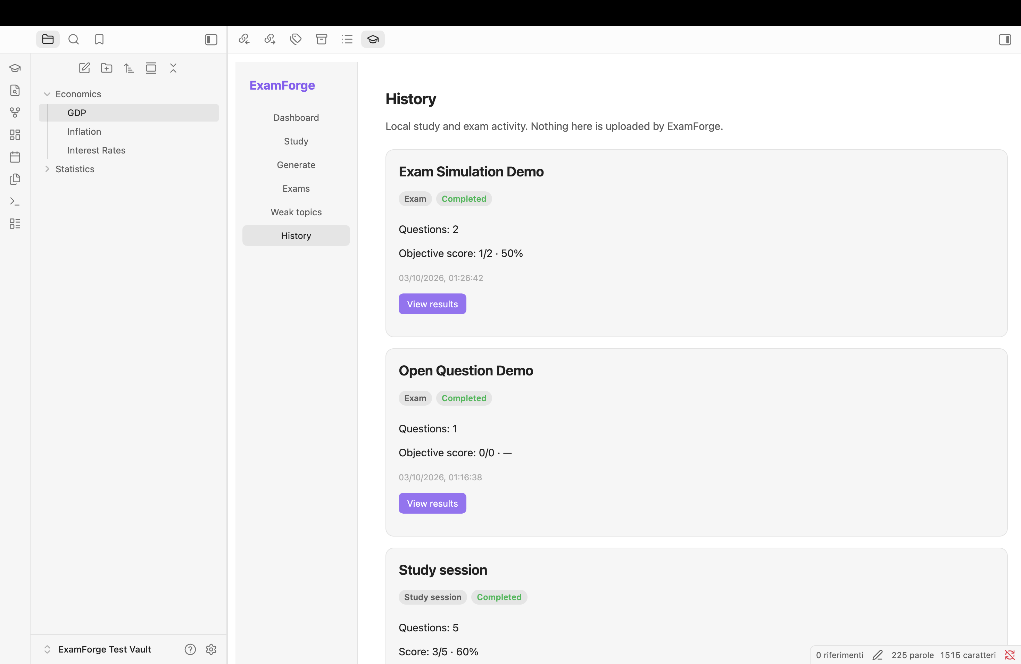Open the backlinks icon in the tab header
Image resolution: width=1021 pixels, height=664 pixels.
click(x=244, y=40)
